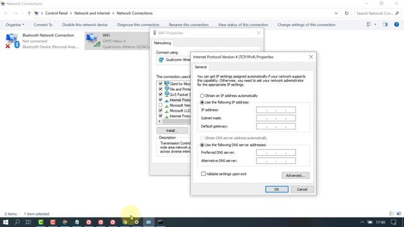Select Use the following DNS server addresses
Screen dimensions: 404x227
[202, 145]
